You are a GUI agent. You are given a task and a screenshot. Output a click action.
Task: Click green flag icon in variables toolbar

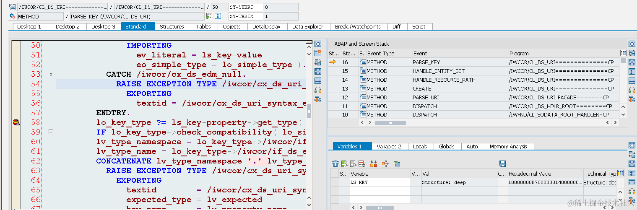click(397, 163)
